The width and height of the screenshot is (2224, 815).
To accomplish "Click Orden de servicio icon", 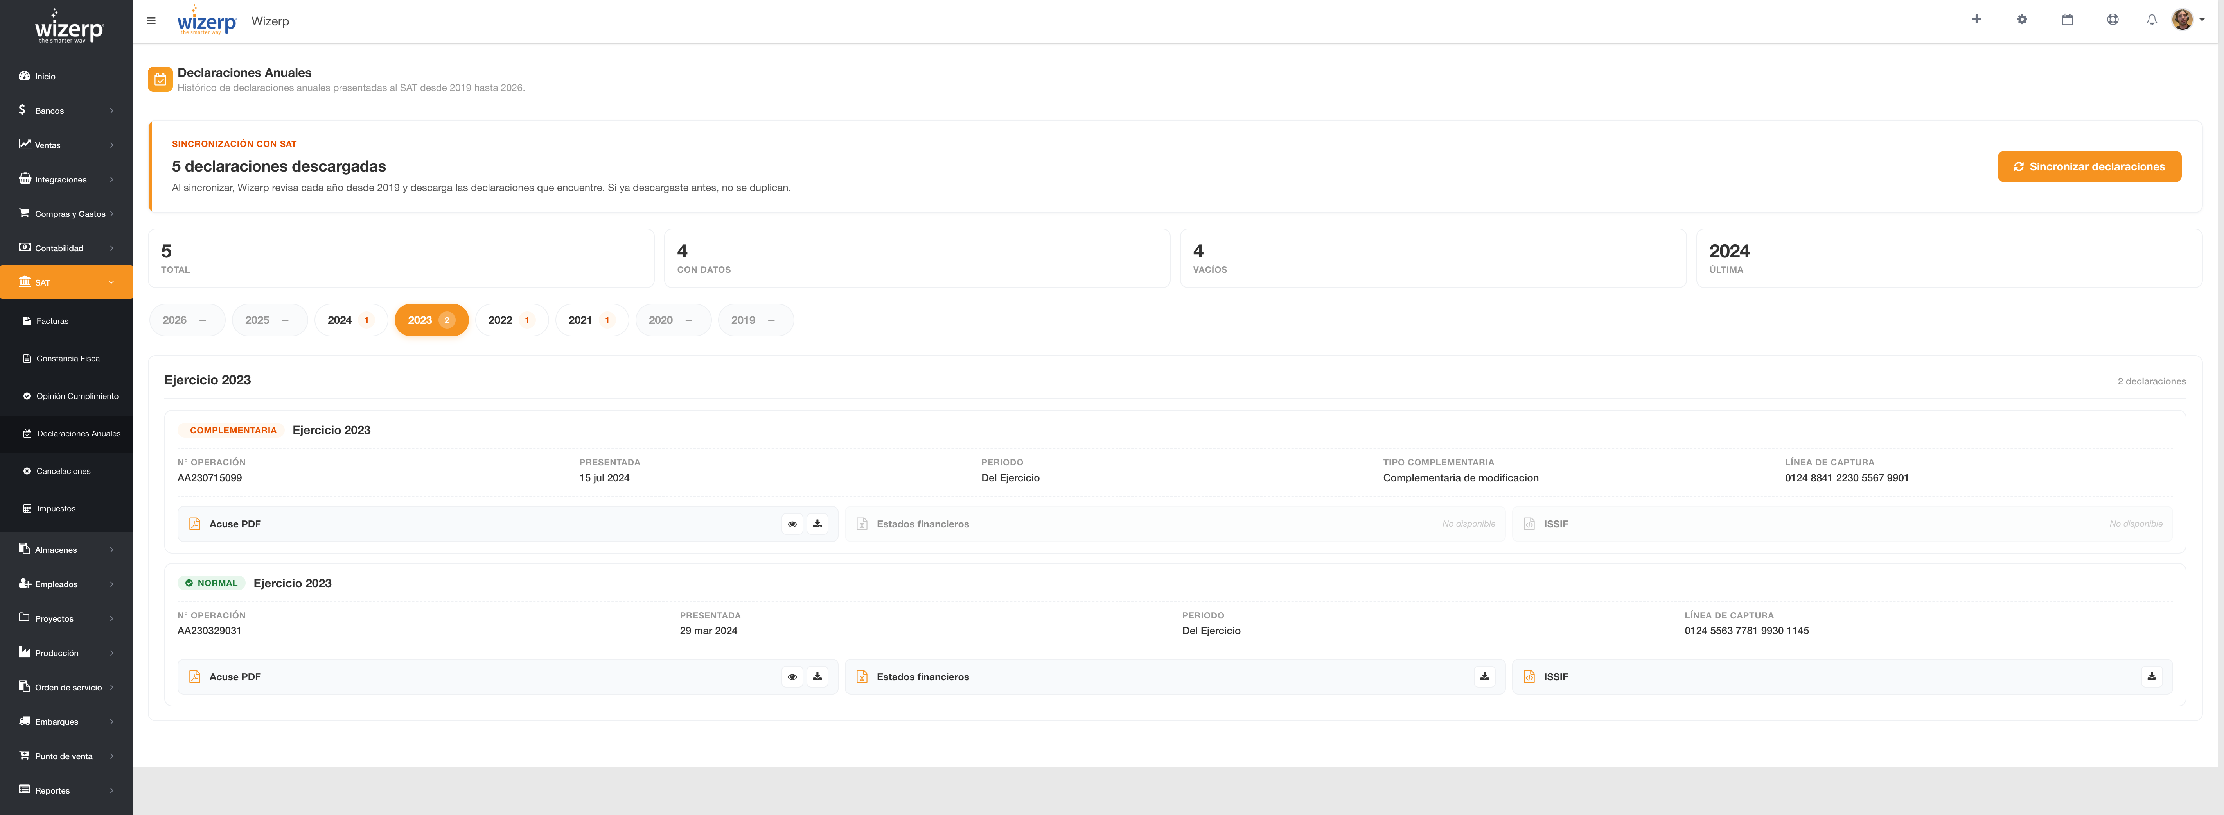I will tap(24, 686).
